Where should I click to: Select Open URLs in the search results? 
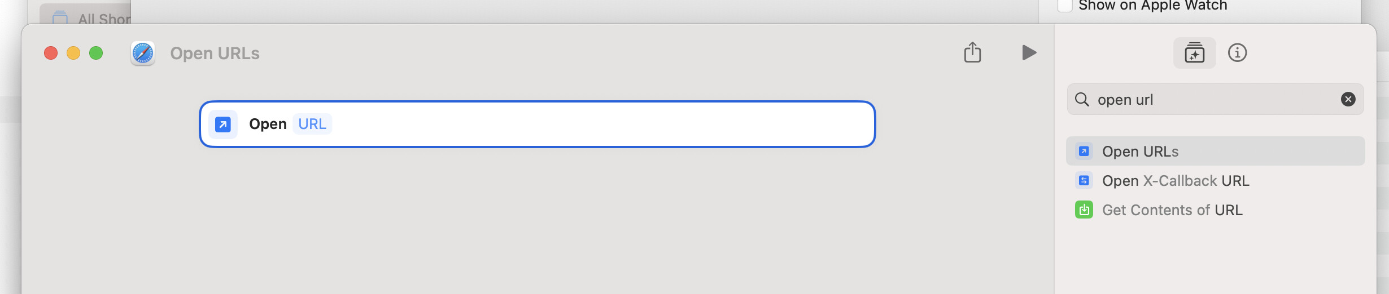pos(1140,152)
